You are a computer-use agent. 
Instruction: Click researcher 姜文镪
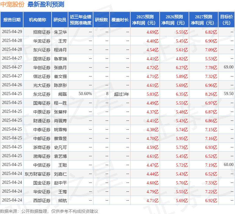[x=60, y=76]
